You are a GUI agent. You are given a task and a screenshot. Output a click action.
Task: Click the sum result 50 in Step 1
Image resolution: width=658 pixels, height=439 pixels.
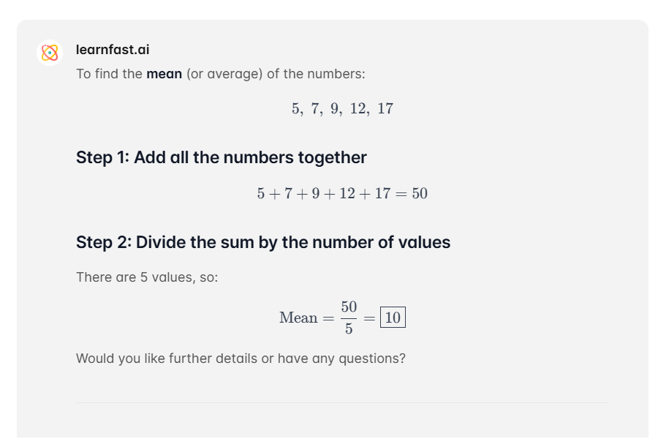tap(420, 194)
